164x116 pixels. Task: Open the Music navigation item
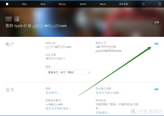click(x=103, y=4)
